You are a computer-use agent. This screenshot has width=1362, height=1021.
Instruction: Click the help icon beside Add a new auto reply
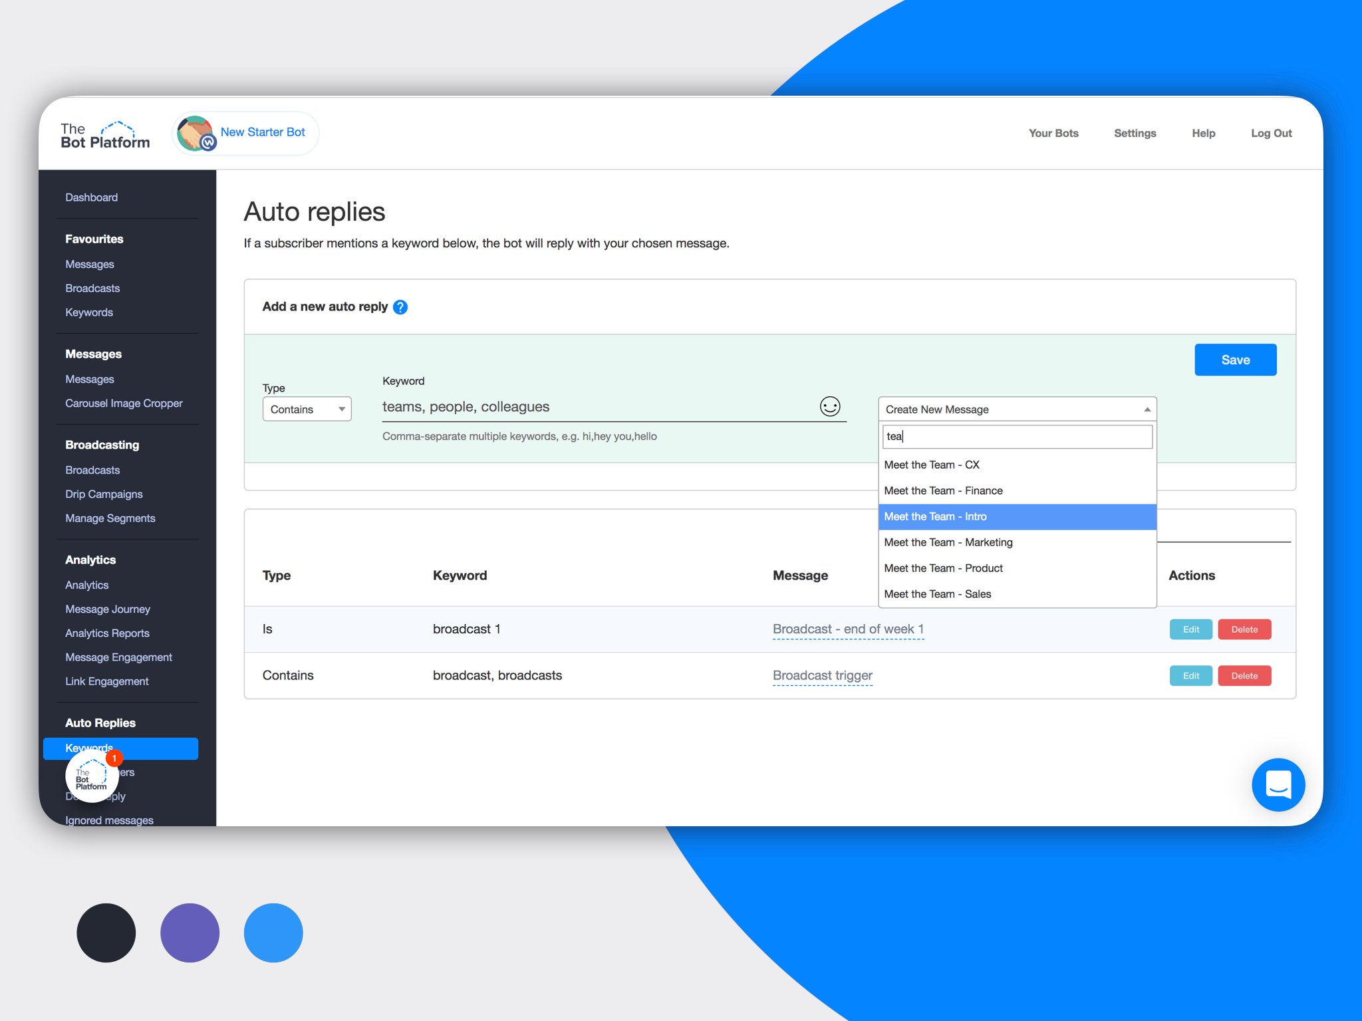(400, 306)
